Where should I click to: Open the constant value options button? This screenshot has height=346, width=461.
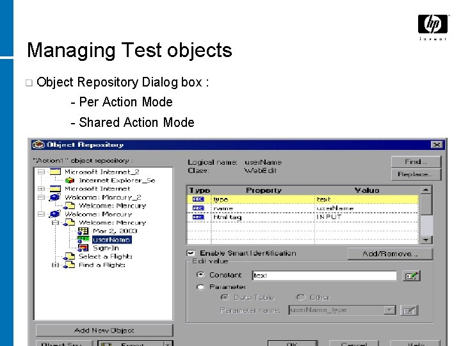click(411, 276)
